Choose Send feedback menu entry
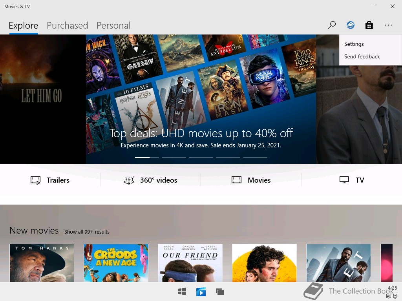 [371, 56]
